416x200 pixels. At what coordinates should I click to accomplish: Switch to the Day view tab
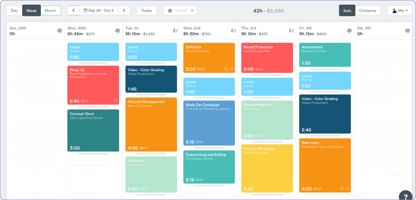14,10
